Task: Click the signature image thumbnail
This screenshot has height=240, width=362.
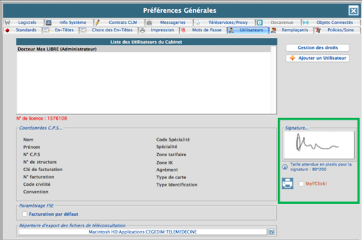Action: tap(319, 145)
